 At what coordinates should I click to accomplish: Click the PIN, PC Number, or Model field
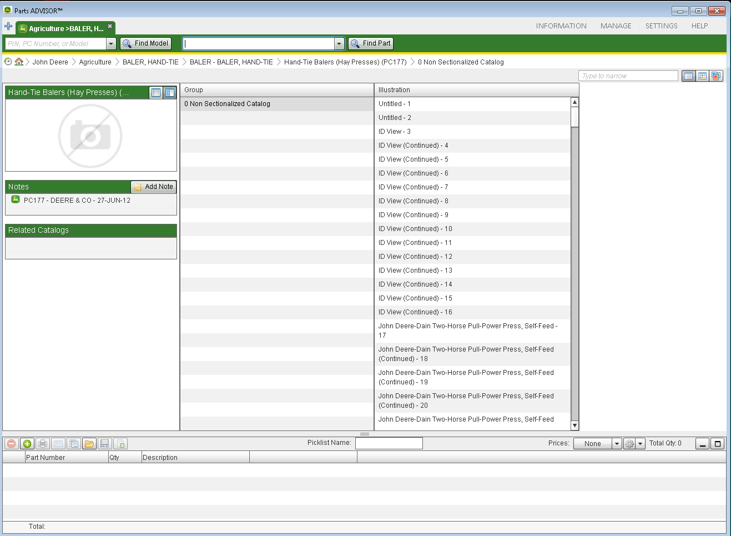[56, 43]
